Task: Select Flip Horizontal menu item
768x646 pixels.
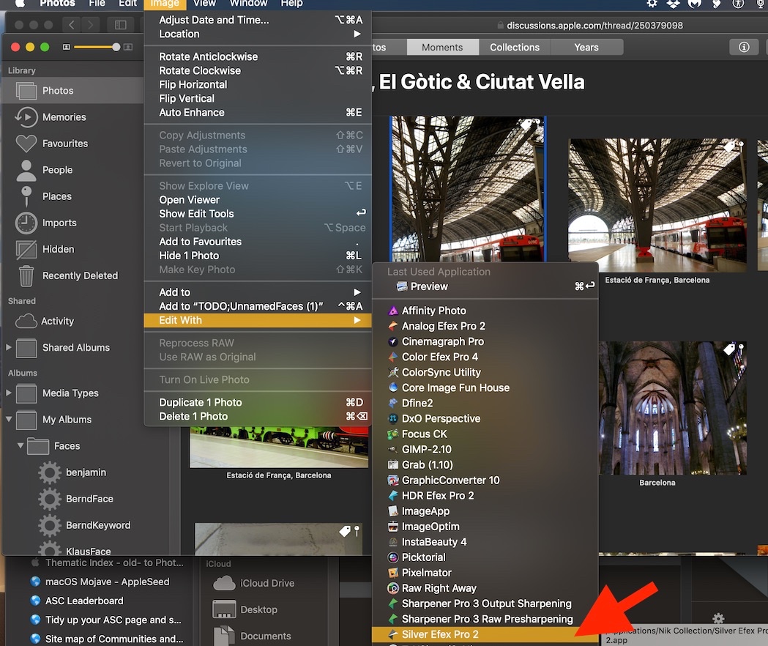Action: 258,84
